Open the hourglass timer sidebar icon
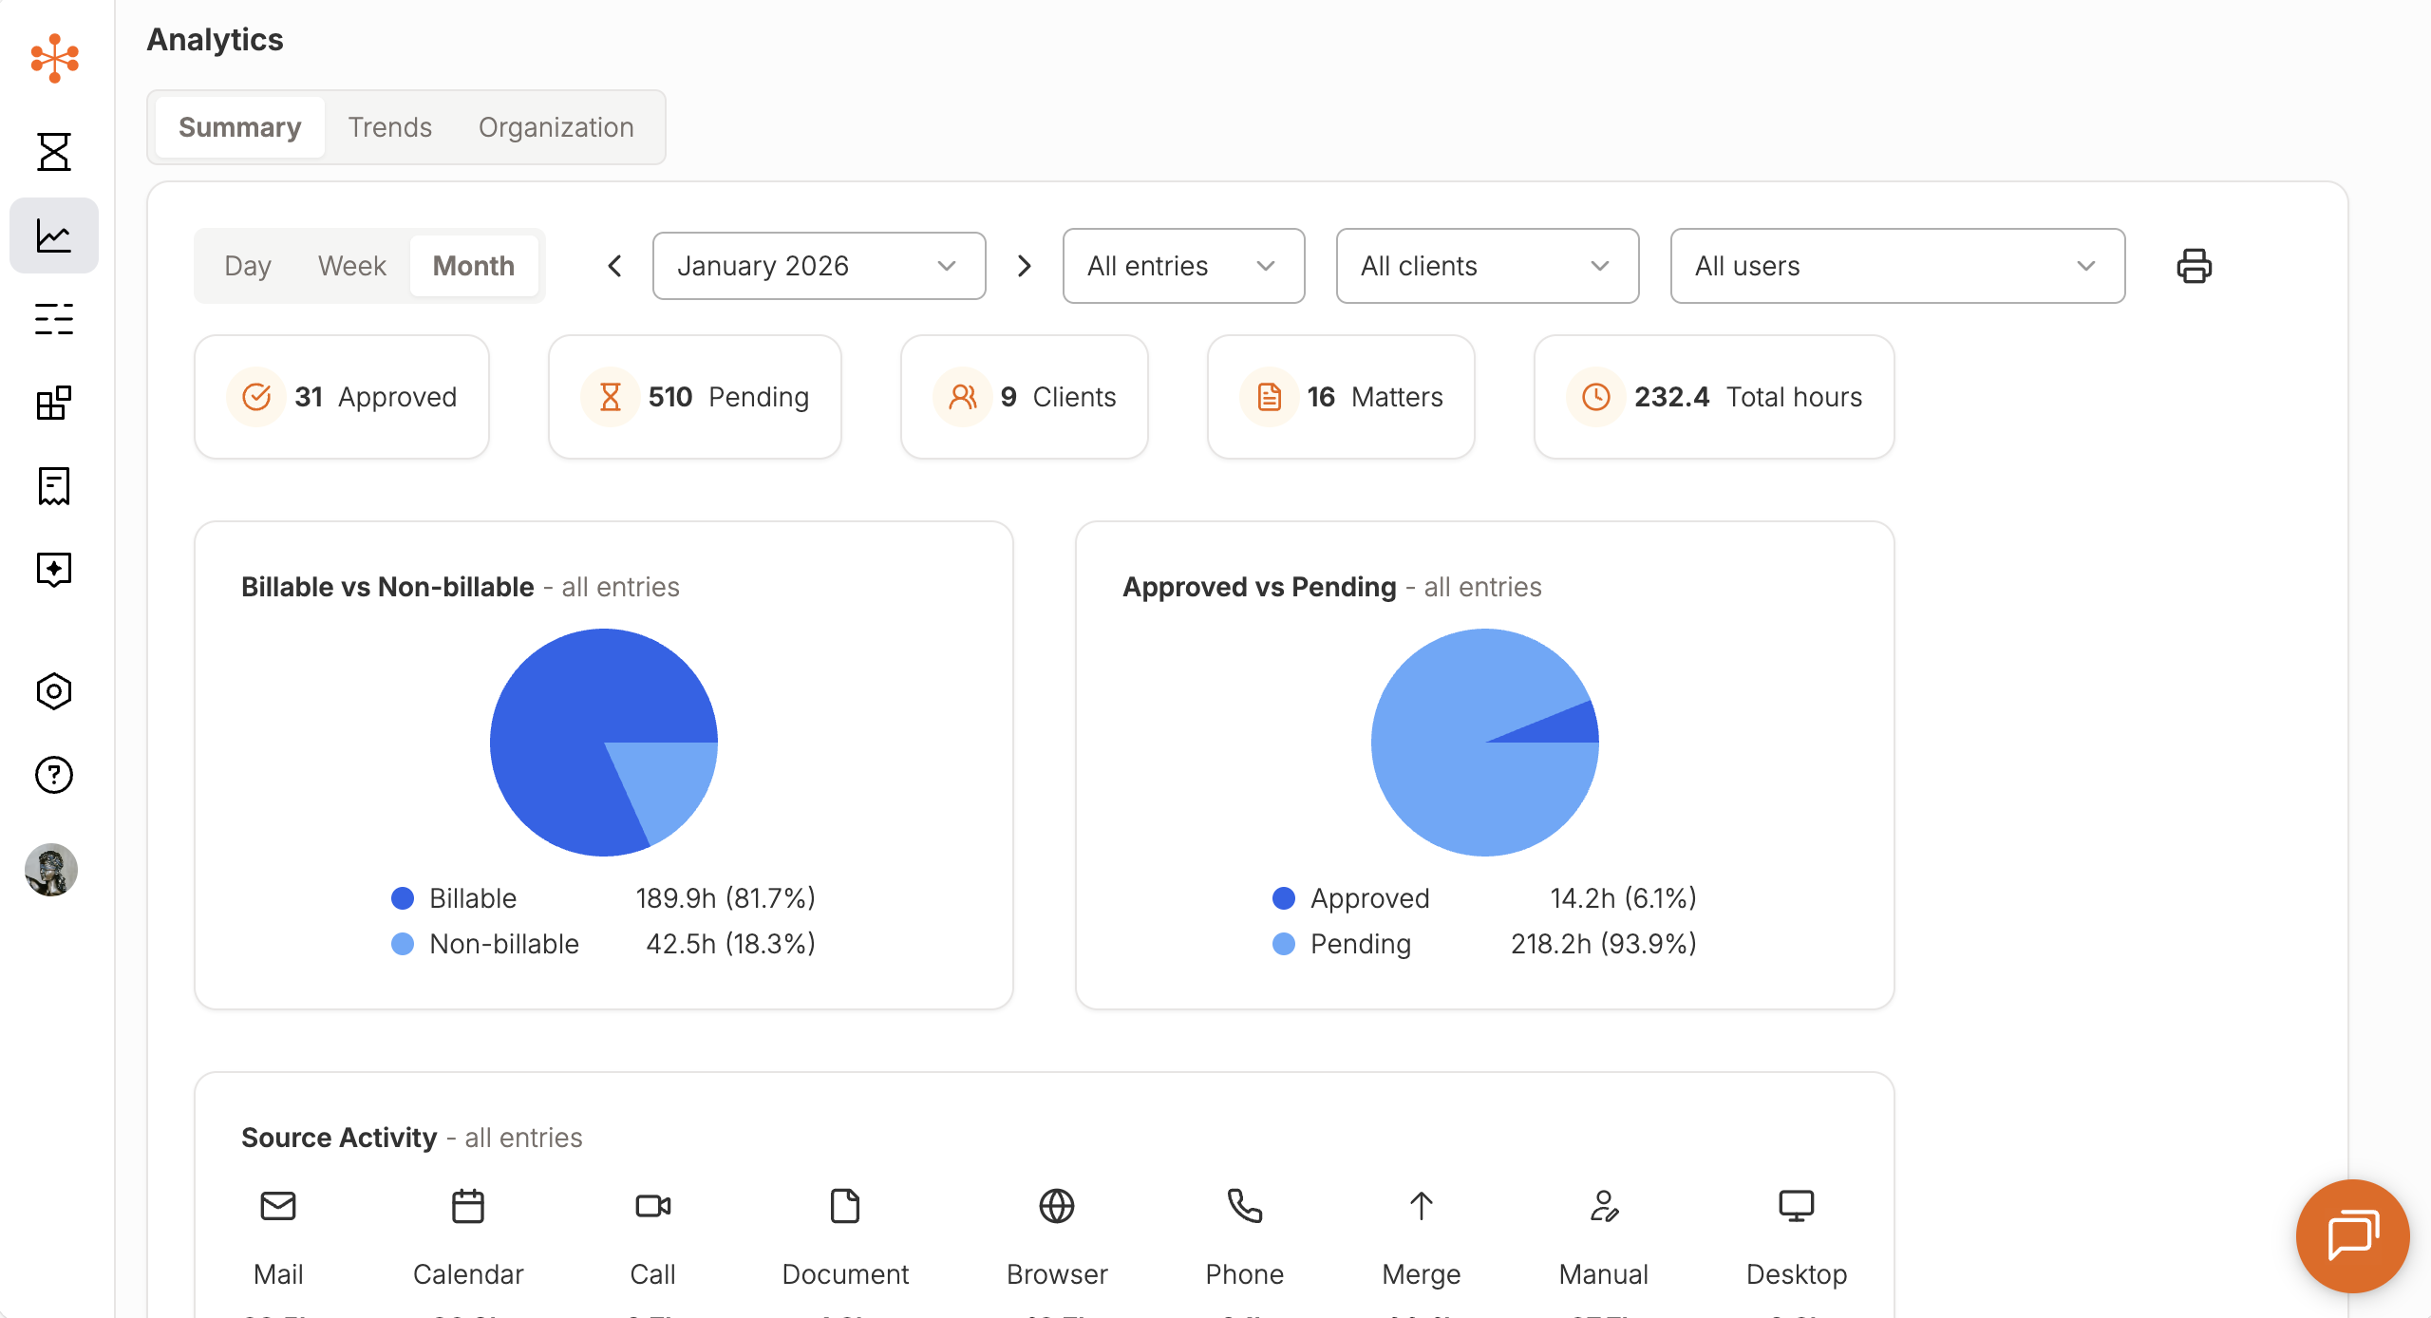 (54, 152)
